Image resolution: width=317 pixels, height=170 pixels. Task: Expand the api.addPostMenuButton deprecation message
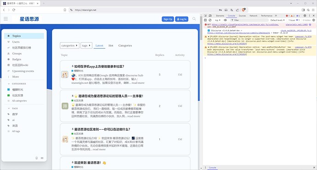209,47
